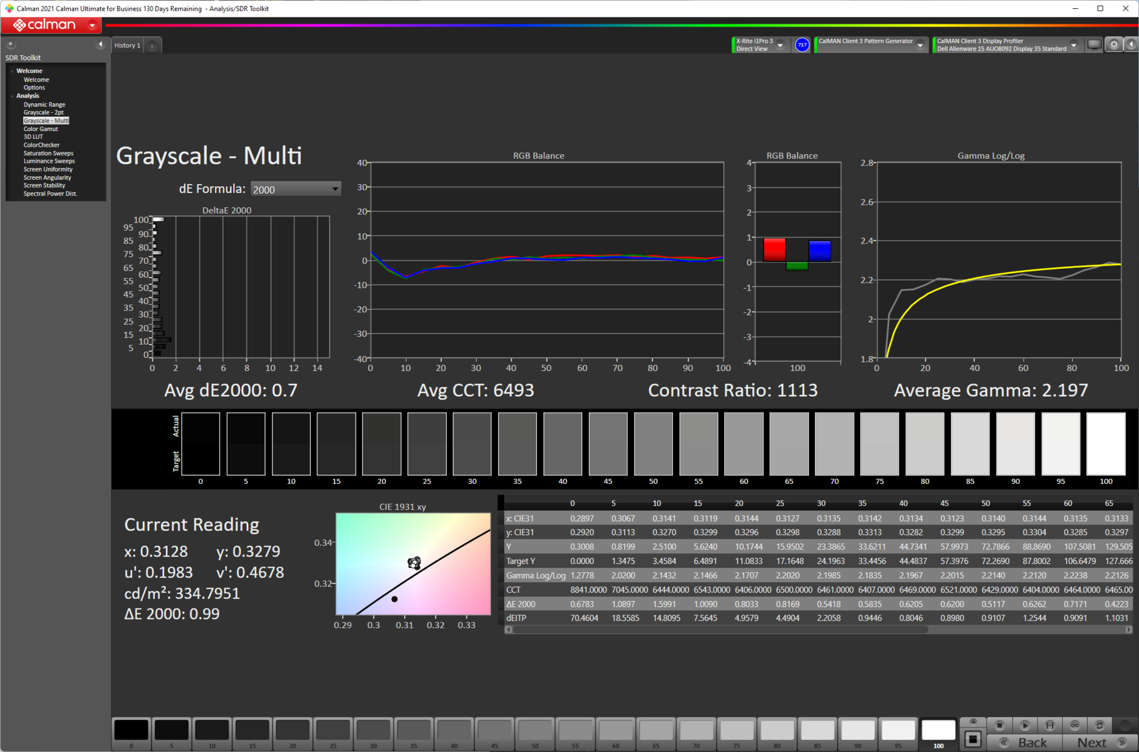Open the Calman logo main menu
Image resolution: width=1139 pixels, height=752 pixels.
(51, 25)
